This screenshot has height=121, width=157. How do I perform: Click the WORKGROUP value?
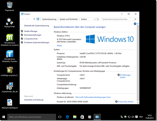pyautogui.click(x=85, y=88)
